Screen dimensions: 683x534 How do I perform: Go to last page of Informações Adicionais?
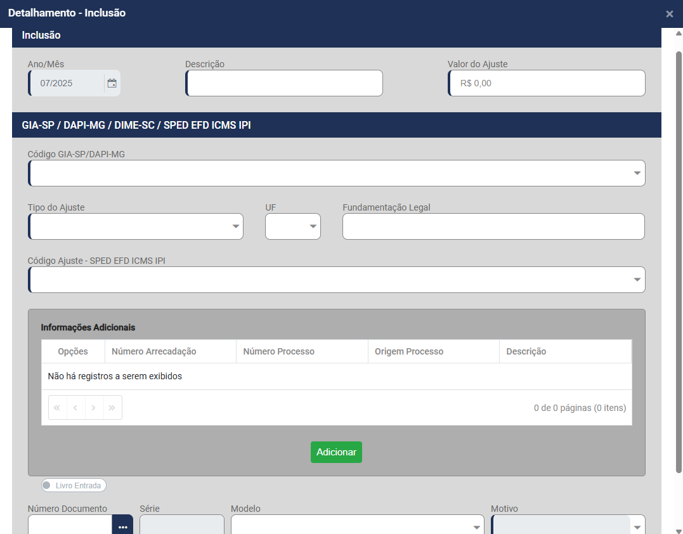click(x=112, y=408)
